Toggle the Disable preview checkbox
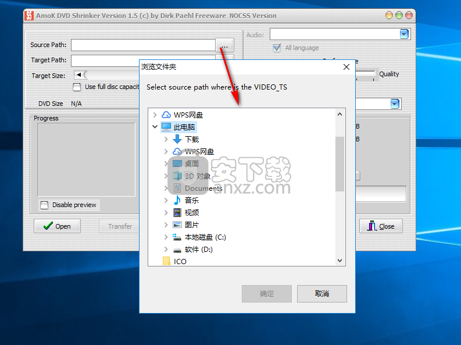This screenshot has height=345, width=461. (44, 205)
